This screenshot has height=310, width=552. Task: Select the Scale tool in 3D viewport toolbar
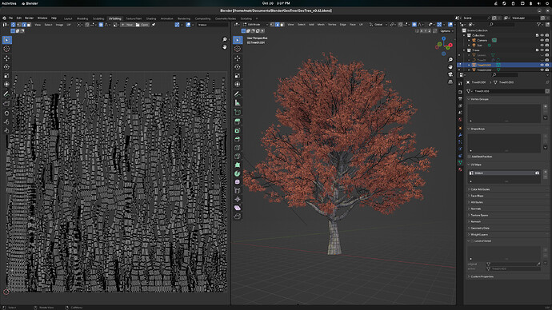pyautogui.click(x=238, y=76)
